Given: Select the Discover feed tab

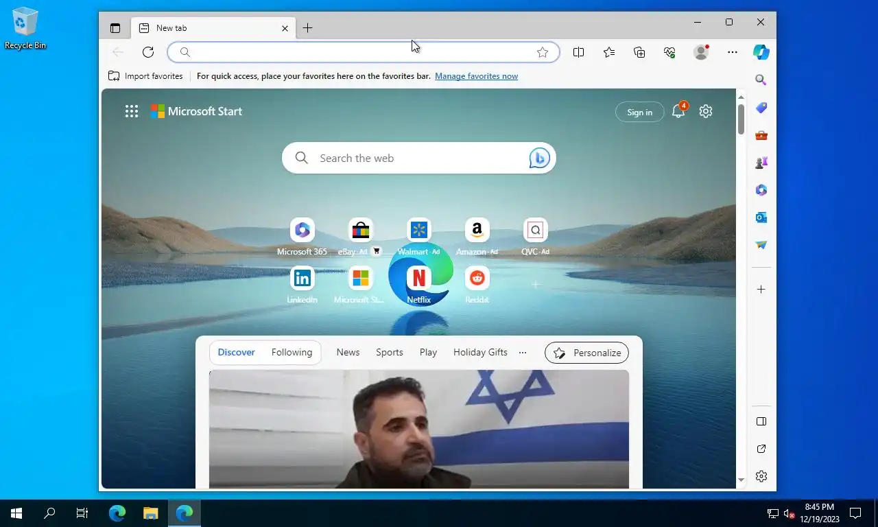Looking at the screenshot, I should 236,352.
